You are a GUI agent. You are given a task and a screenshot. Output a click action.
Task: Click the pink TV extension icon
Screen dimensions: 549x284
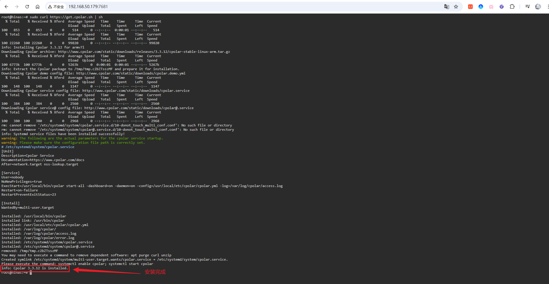coord(491,7)
